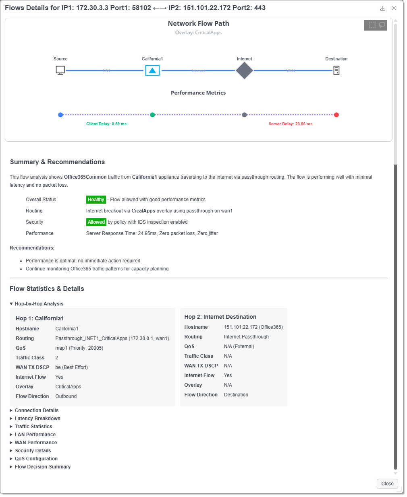Click the Source computer icon
The image size is (407, 497).
(60, 70)
